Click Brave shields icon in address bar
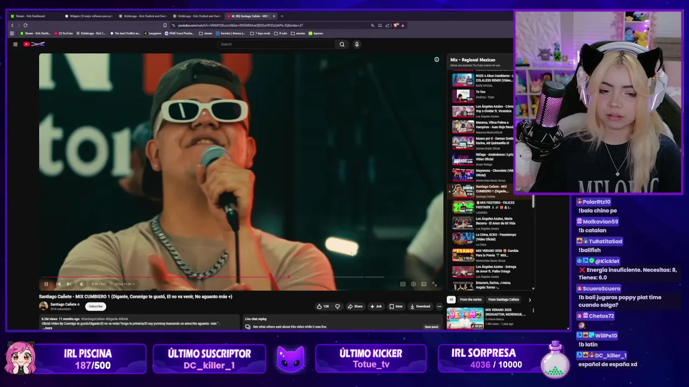 coord(396,25)
